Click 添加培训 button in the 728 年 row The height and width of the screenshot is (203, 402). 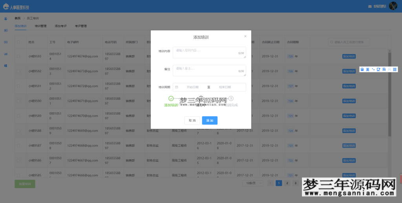[x=349, y=71]
